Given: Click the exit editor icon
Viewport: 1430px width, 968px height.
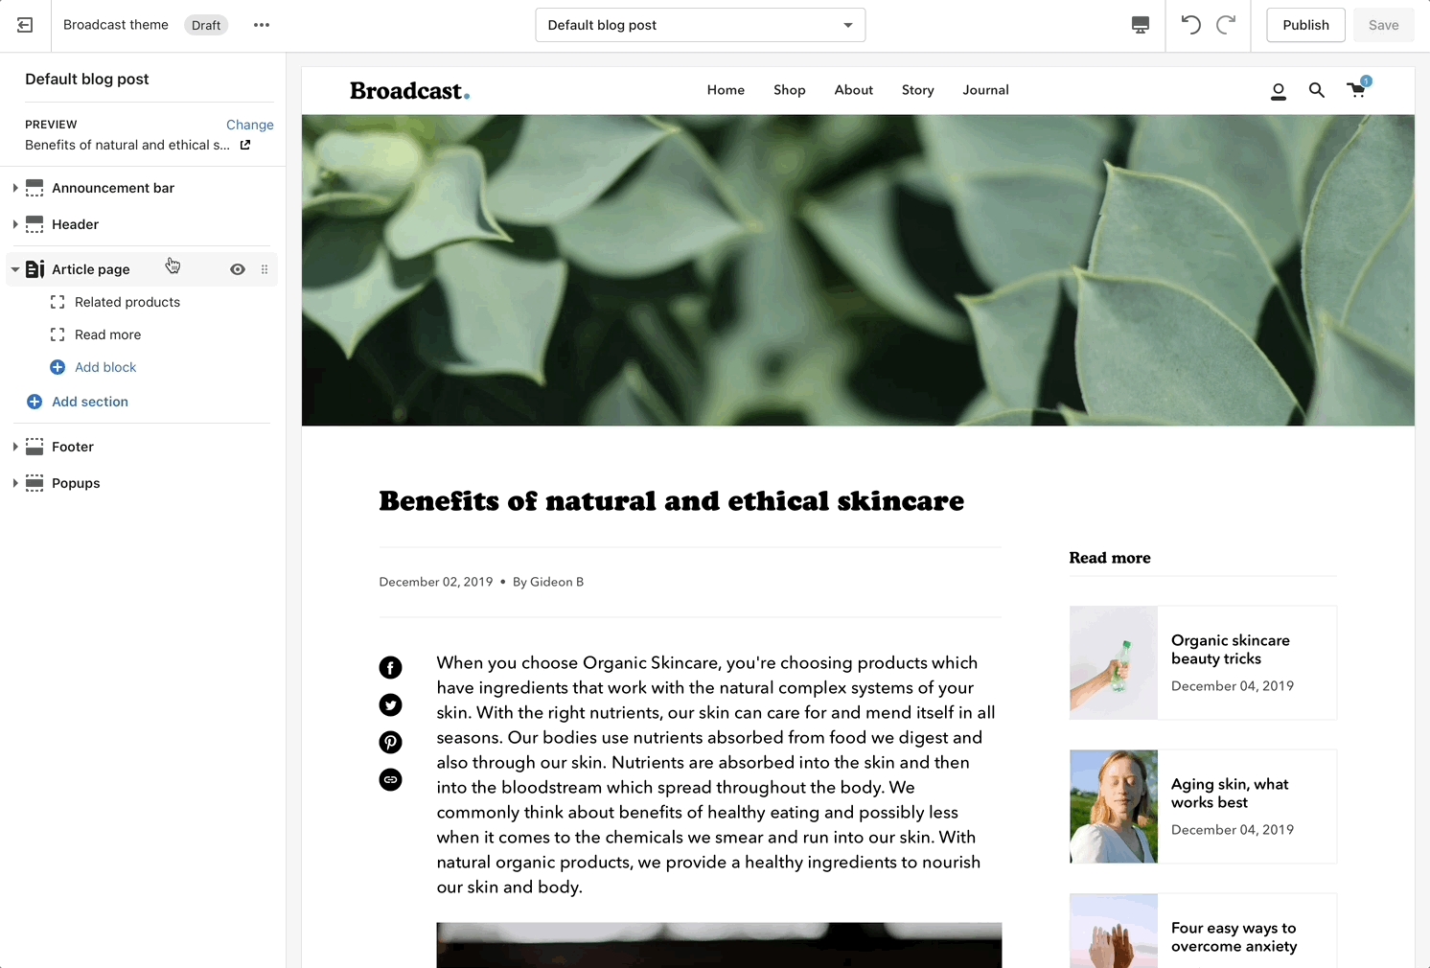Looking at the screenshot, I should point(25,25).
